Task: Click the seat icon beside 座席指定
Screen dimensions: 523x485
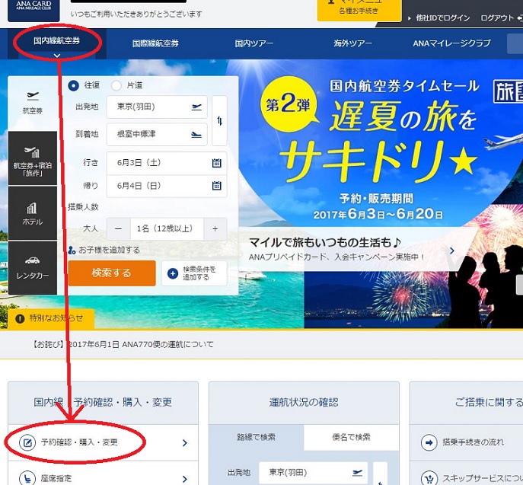Action: click(27, 479)
